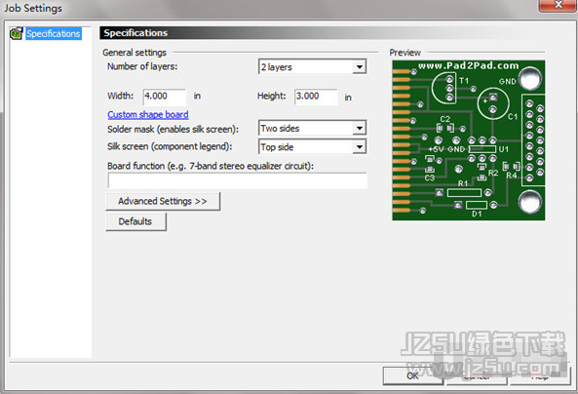The image size is (578, 394).
Task: Click the Job Settings title bar text
Action: pos(33,8)
